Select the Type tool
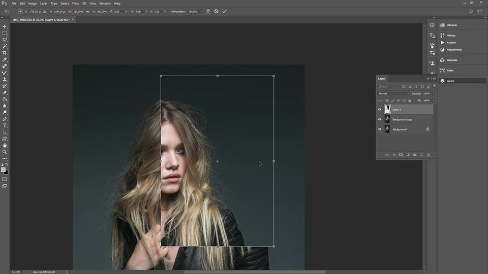Image resolution: width=488 pixels, height=274 pixels. [5, 125]
